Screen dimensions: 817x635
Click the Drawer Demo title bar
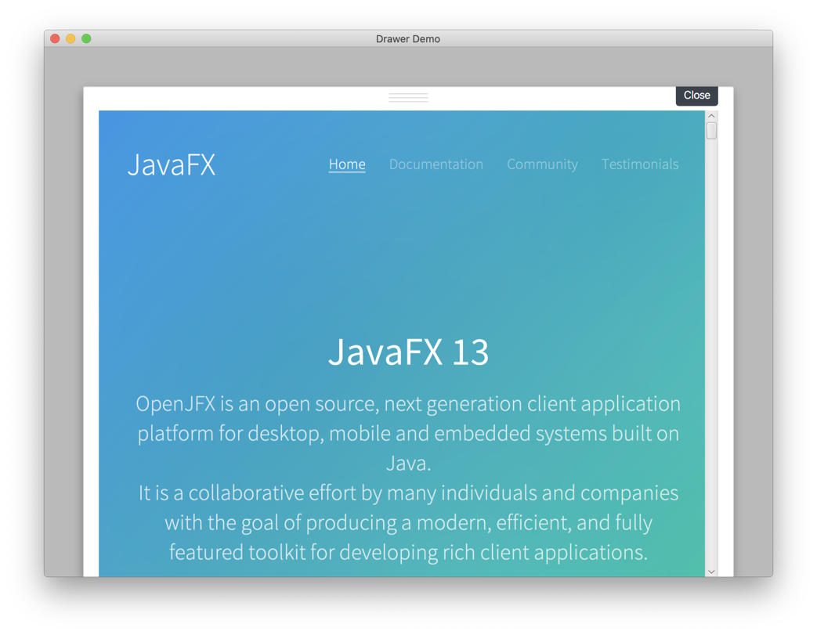pyautogui.click(x=408, y=38)
